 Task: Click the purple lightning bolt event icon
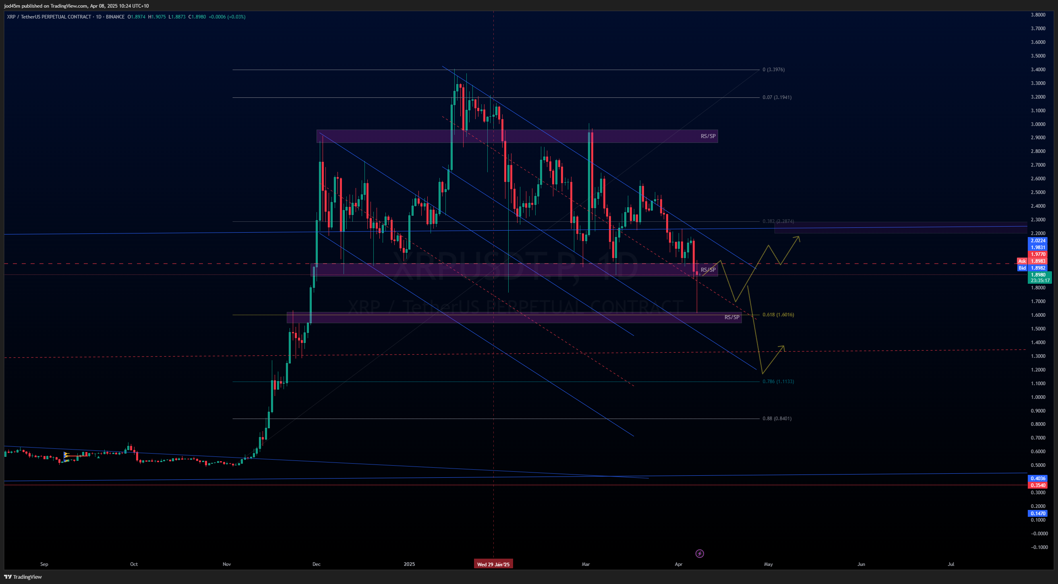pos(700,554)
